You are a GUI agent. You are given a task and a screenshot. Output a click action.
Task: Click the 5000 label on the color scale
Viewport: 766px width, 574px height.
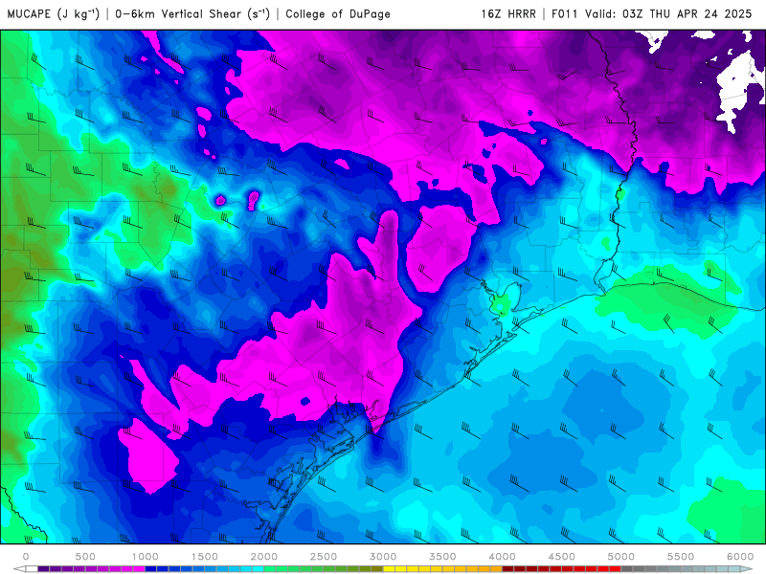point(620,557)
